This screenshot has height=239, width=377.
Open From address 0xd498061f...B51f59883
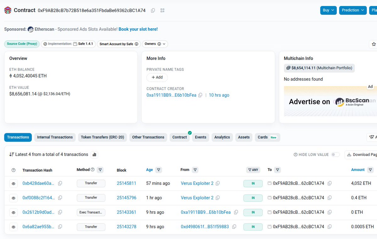[205, 227]
